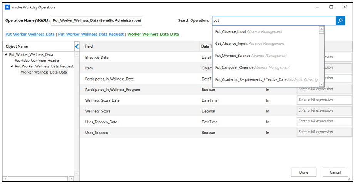Select Get_Absence_Inputs from suggestions

coord(266,44)
